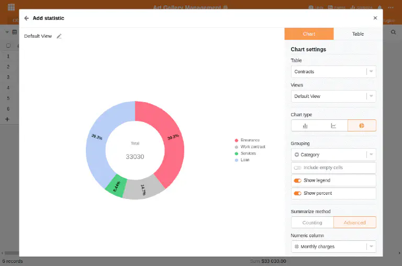Toggle the Show percent switch
The image size is (402, 266).
pyautogui.click(x=297, y=193)
